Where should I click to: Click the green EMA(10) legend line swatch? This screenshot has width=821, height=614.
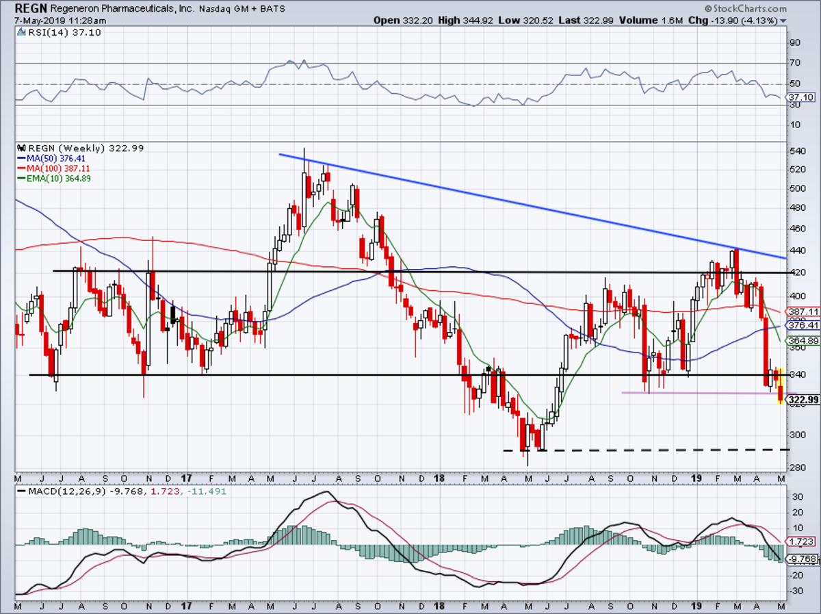point(20,179)
